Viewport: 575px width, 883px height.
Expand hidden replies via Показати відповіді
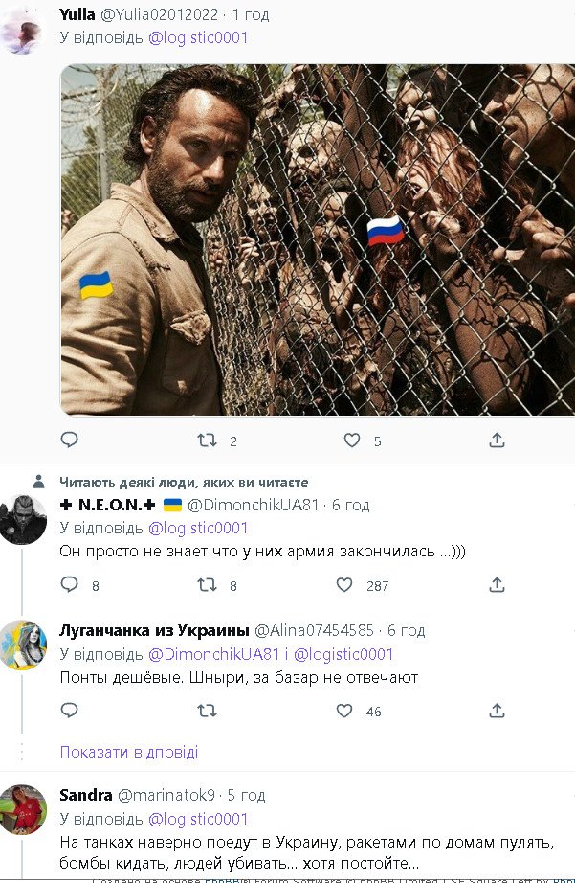[129, 752]
